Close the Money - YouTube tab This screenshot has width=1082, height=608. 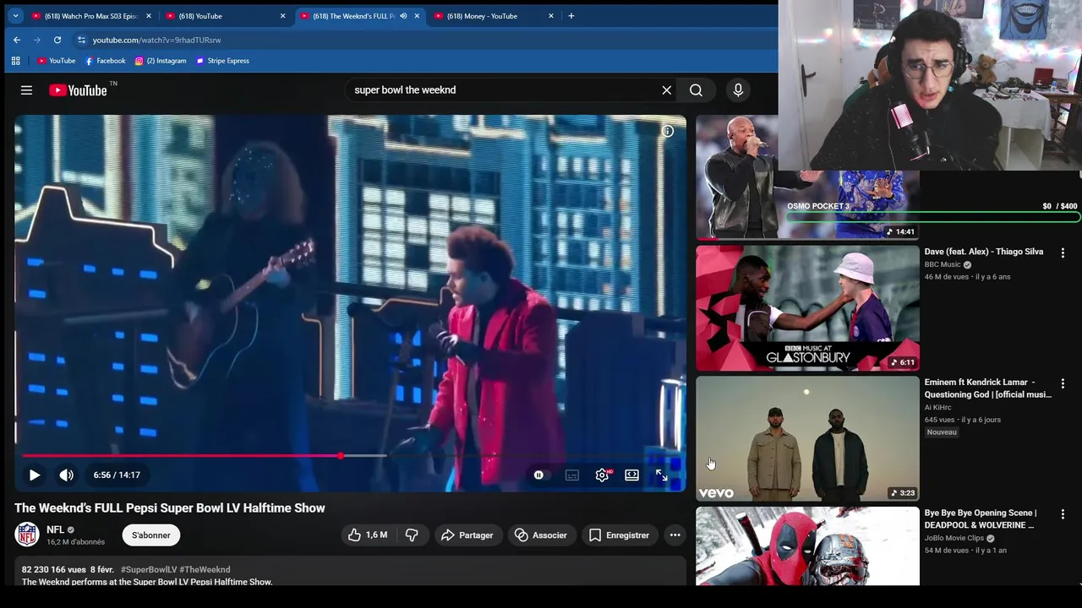[x=551, y=16]
